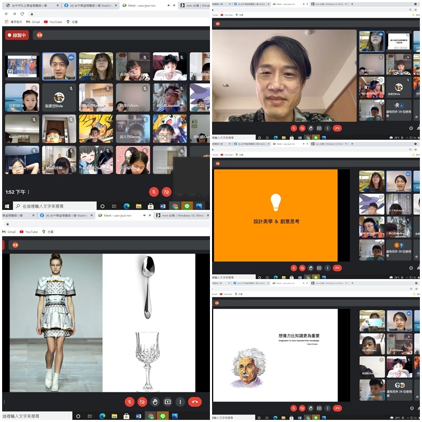Image resolution: width=422 pixels, height=422 pixels.
Task: Expand system tray chevron in speaker close-up window
Action: coord(407,138)
